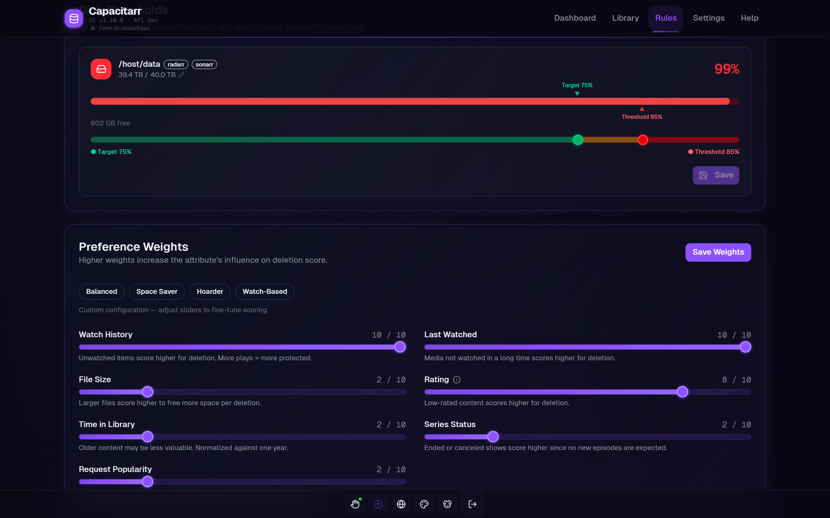The image size is (830, 518).
Task: Click the "Time in Library" label
Action: pyautogui.click(x=107, y=424)
